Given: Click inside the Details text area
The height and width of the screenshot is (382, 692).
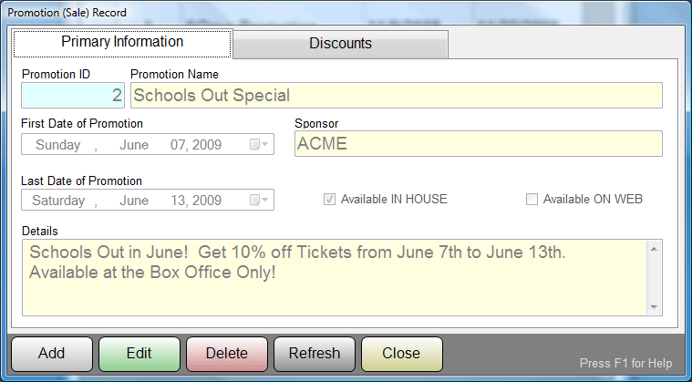Looking at the screenshot, I should 335,276.
